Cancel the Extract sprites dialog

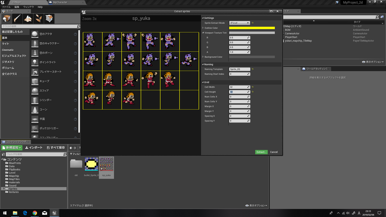pos(274,152)
